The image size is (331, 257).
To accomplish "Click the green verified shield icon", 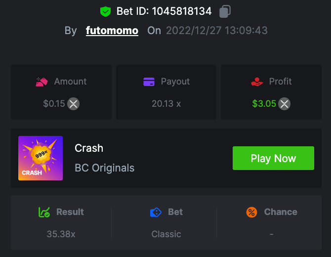I will tap(105, 11).
